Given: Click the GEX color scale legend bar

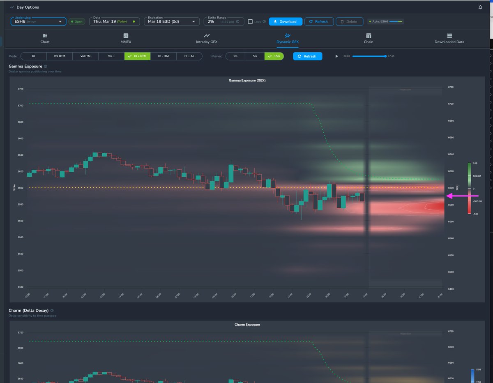Looking at the screenshot, I should (469, 188).
